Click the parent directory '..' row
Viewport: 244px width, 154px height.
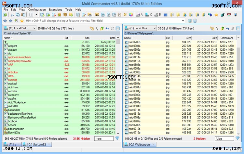(60, 42)
